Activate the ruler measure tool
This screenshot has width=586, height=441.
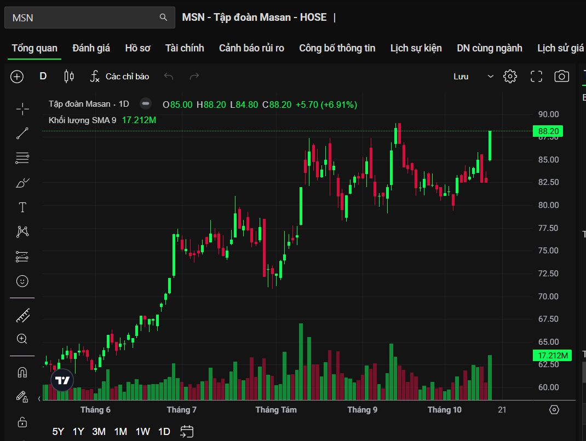[x=22, y=315]
